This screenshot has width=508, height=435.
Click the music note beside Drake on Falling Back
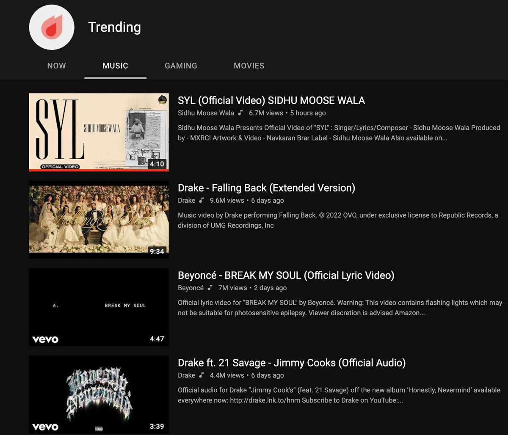(202, 200)
